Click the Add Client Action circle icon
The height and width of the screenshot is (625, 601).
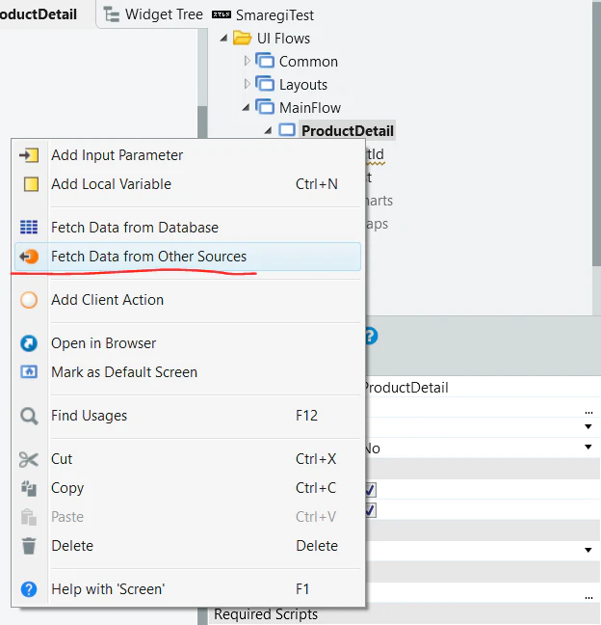click(29, 300)
